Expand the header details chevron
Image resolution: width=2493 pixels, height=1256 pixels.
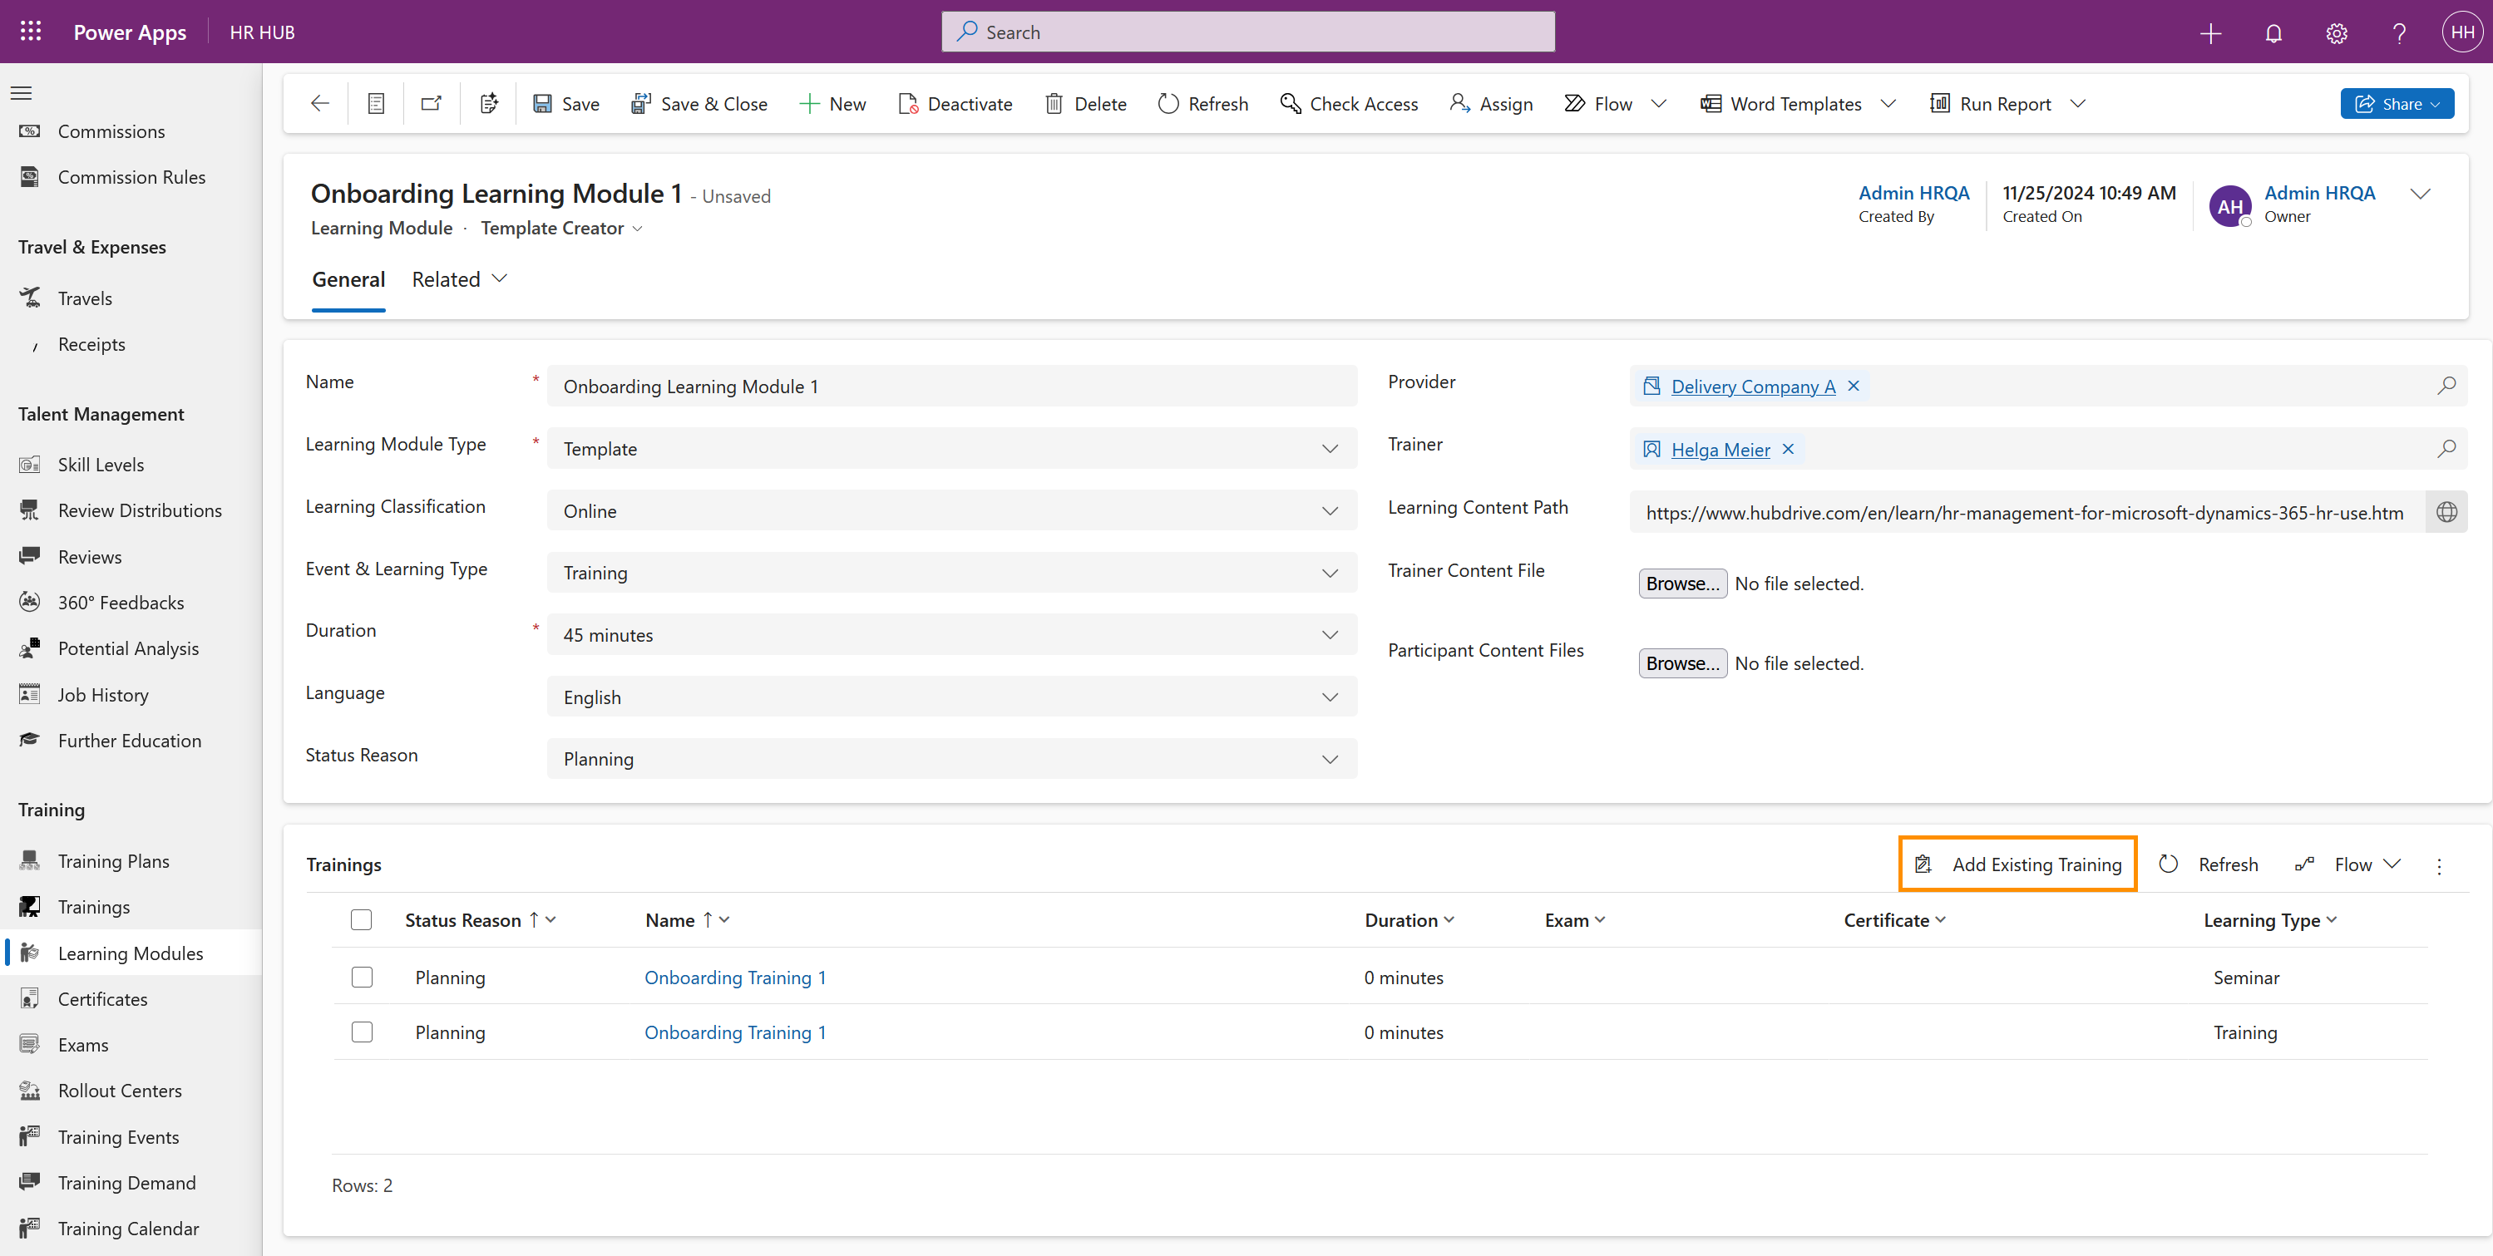point(2420,194)
